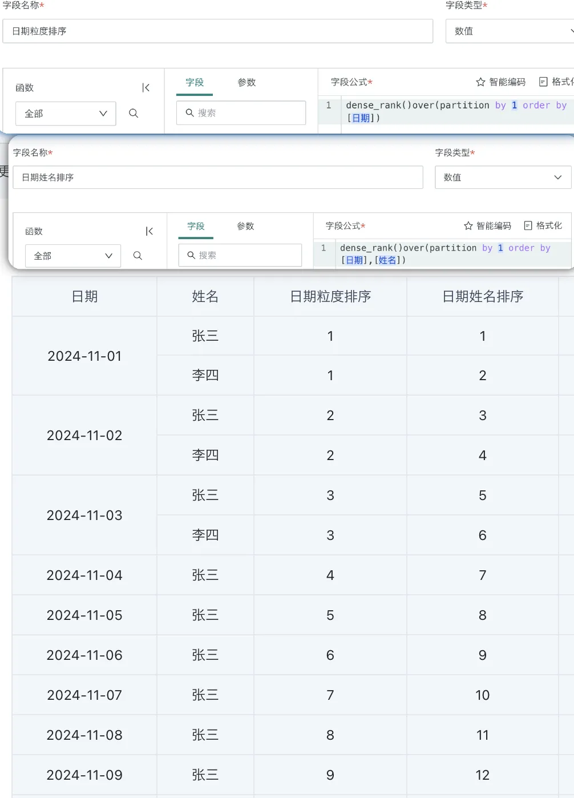Viewport: 574px width, 798px height.
Task: Click the field name input containing 日期粒度排序
Action: (217, 31)
